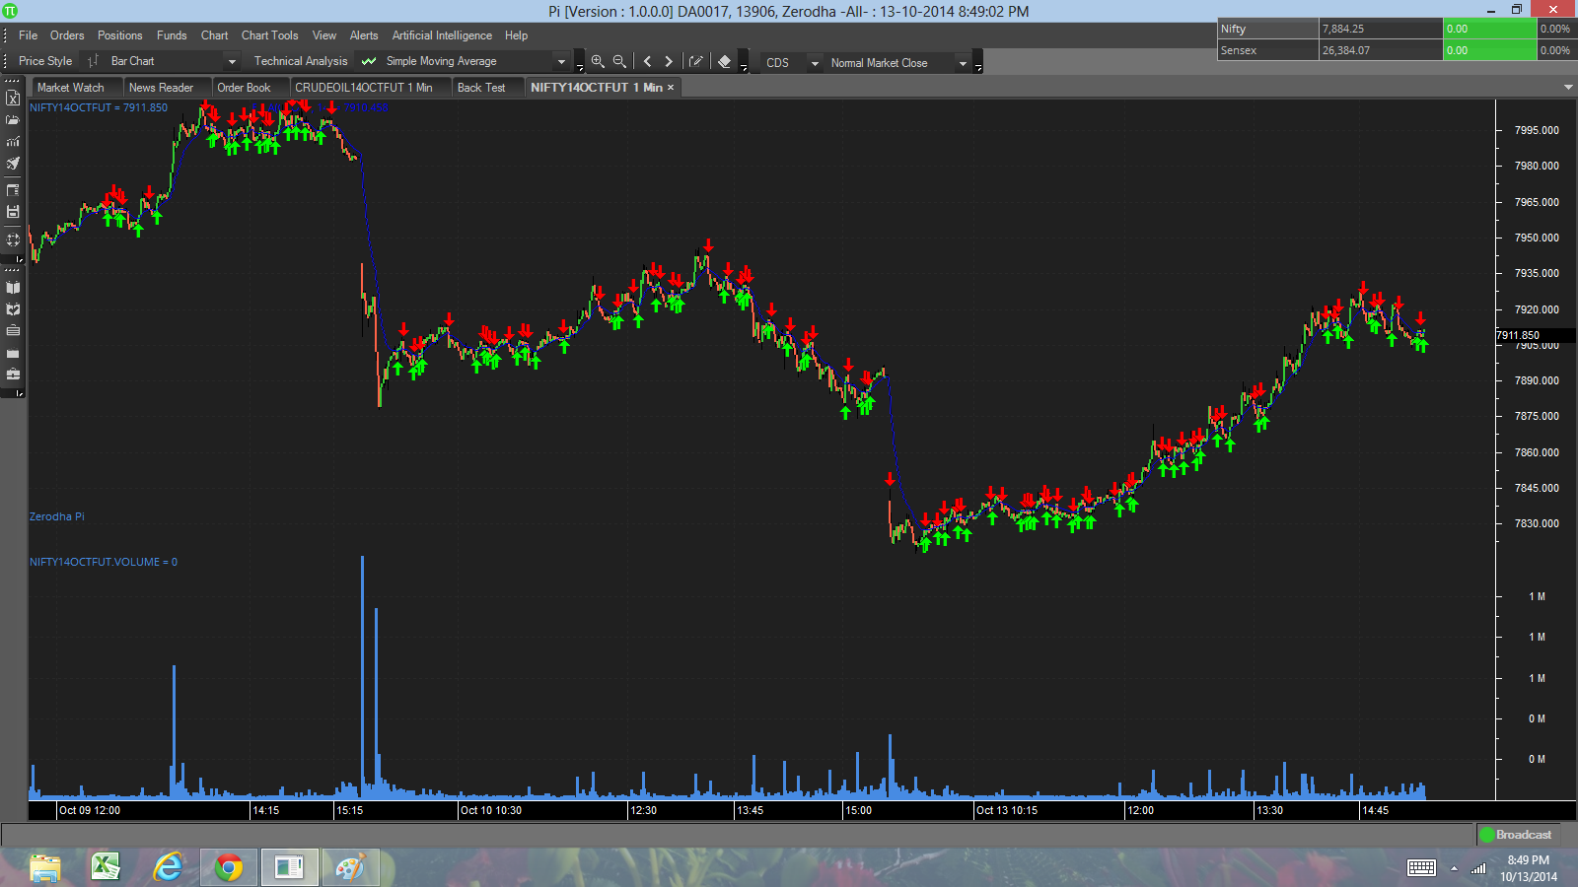Open the Chart Tools menu
This screenshot has width=1578, height=887.
click(x=269, y=35)
